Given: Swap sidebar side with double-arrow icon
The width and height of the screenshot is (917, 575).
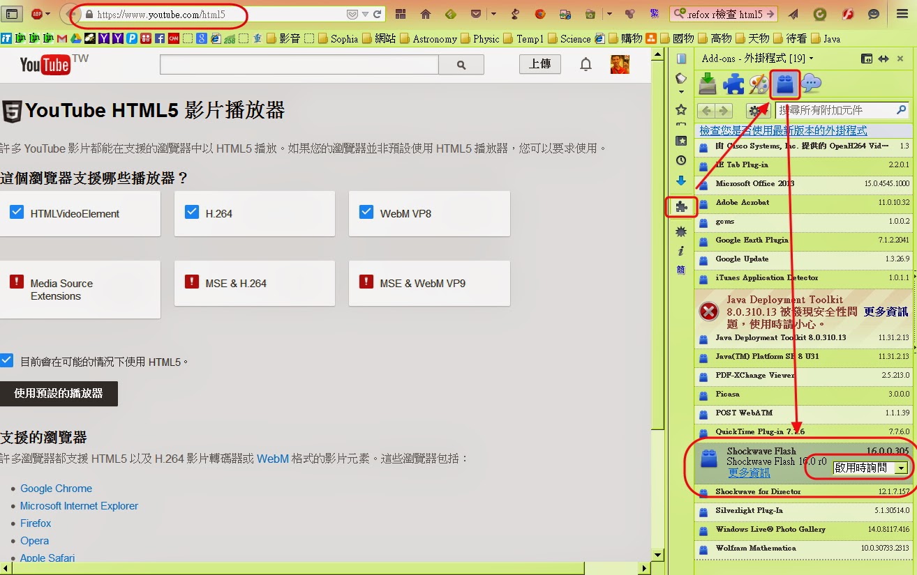Looking at the screenshot, I should click(884, 59).
